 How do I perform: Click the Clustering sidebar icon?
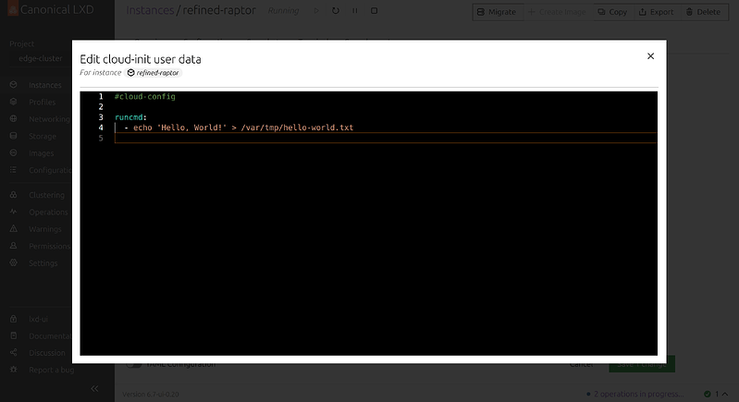[14, 195]
